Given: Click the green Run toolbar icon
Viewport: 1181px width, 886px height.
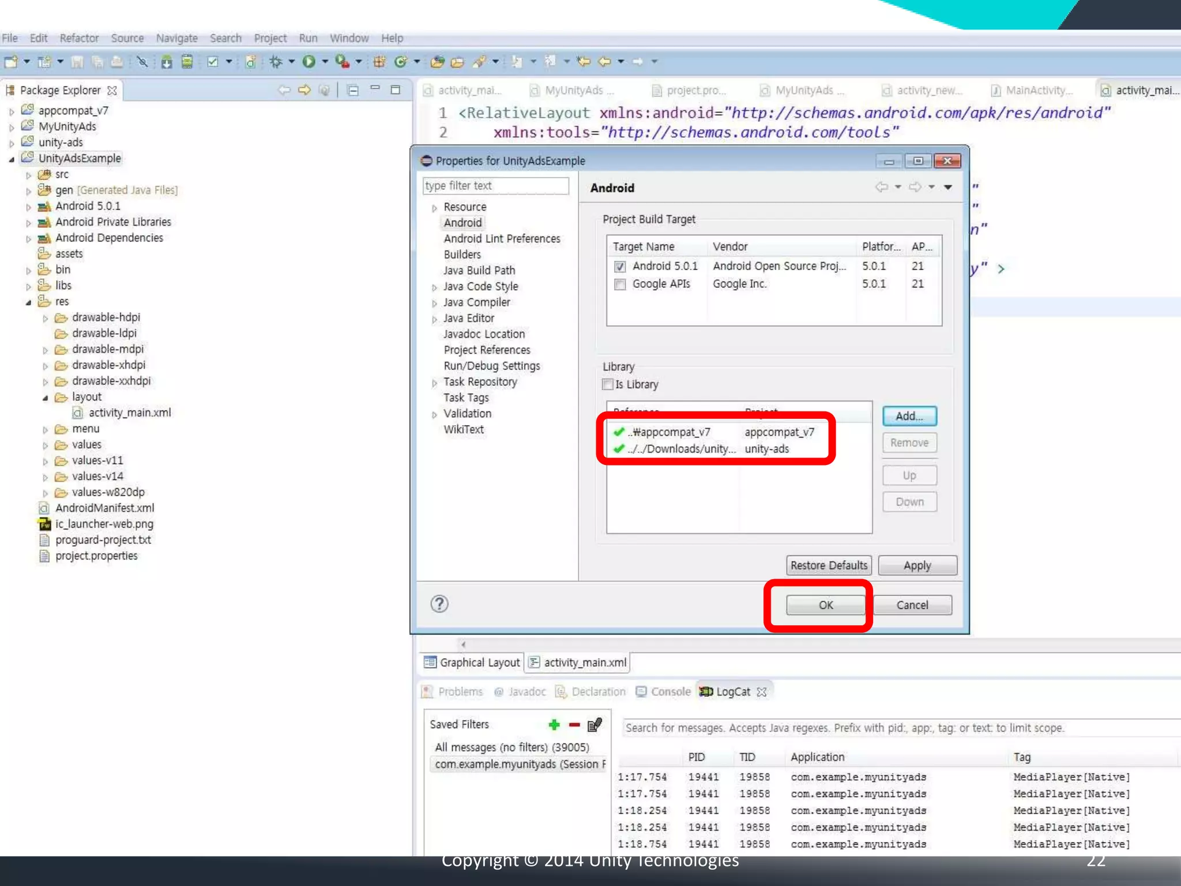Looking at the screenshot, I should (309, 61).
